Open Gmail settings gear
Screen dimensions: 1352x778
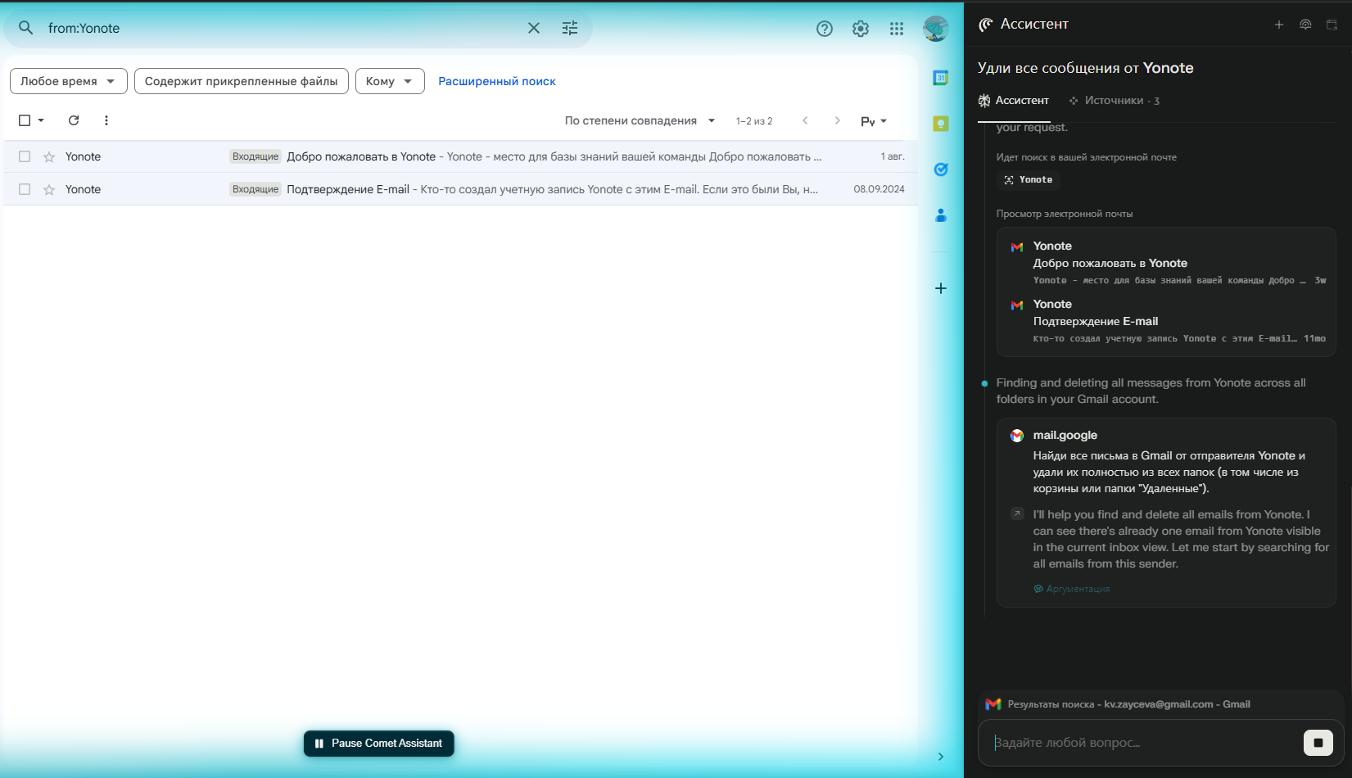click(861, 29)
